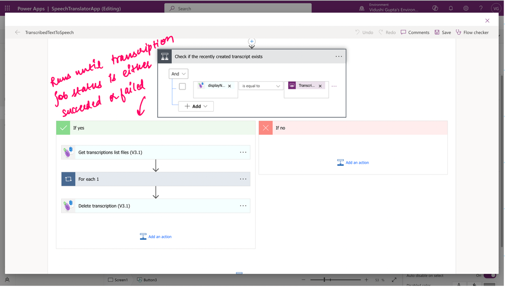Click the virtual agent icon at bottom left
Screen dimensions: 505x287
[x=8, y=280]
